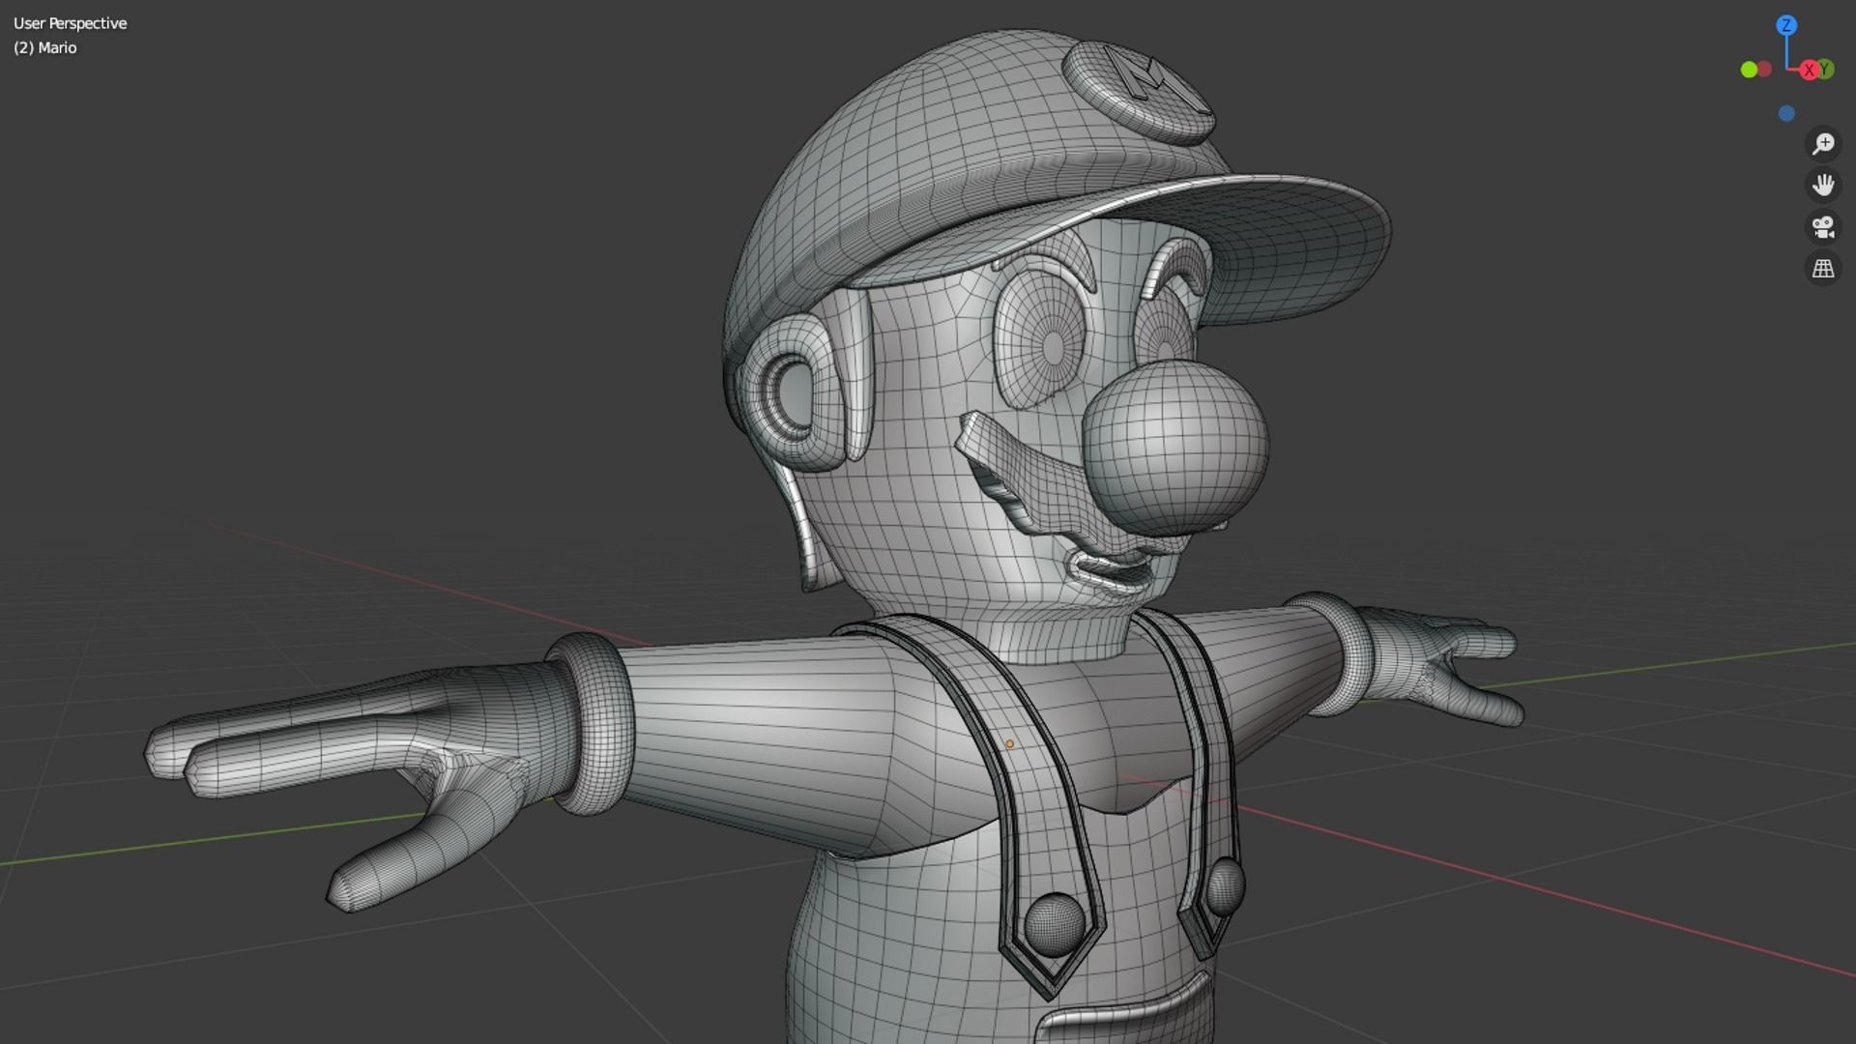Click the hand pan view button
The height and width of the screenshot is (1044, 1856).
[1823, 185]
